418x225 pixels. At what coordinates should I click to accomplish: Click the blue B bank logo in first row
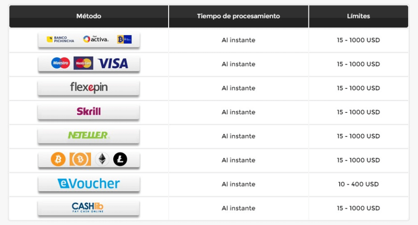coord(124,39)
